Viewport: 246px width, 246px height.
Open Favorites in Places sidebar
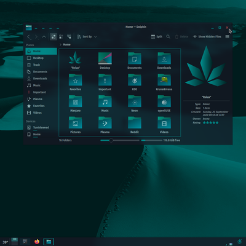[41, 106]
